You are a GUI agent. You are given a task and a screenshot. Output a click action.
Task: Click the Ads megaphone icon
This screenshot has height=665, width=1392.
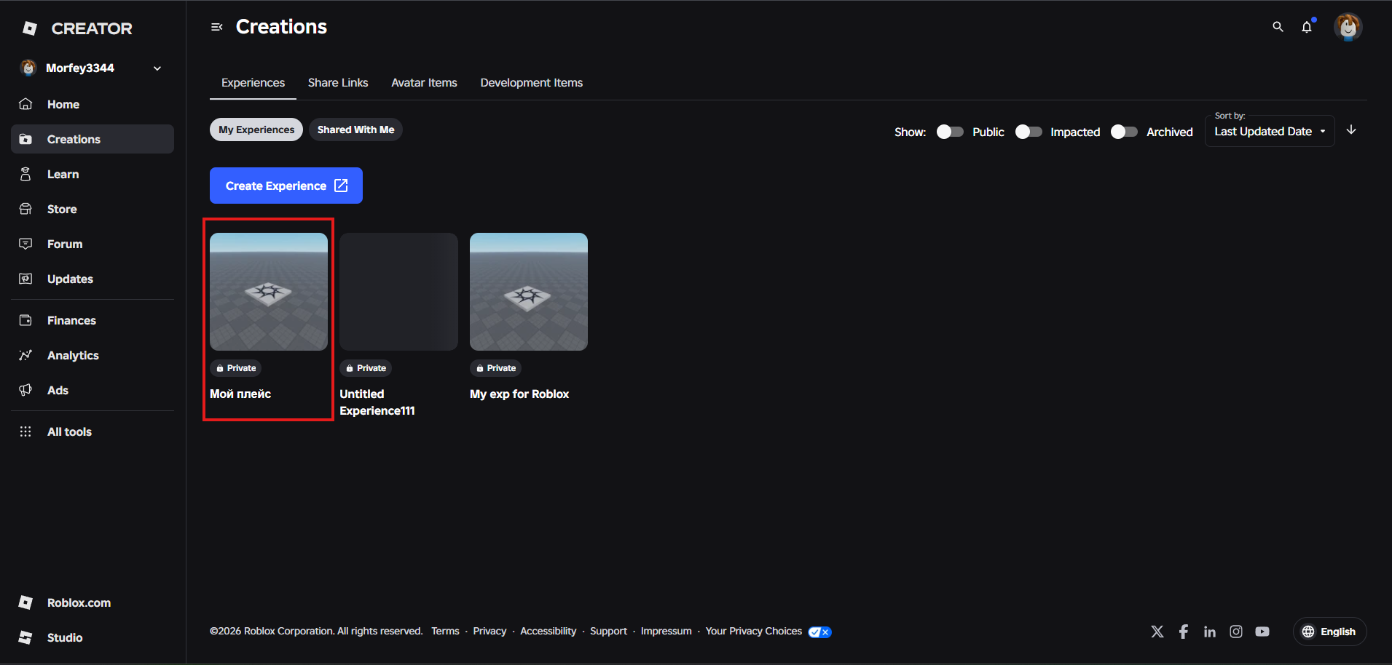click(x=25, y=390)
